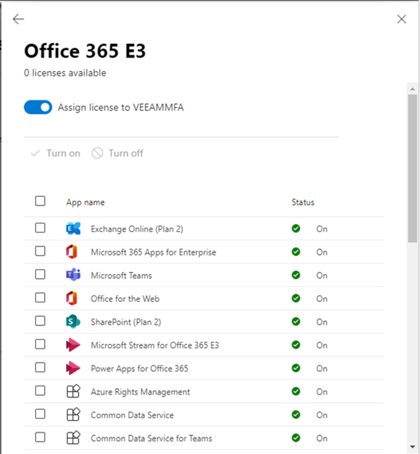Click green status check for Microsoft 365 Apps
Viewport: 420px width, 454px height.
[x=296, y=251]
